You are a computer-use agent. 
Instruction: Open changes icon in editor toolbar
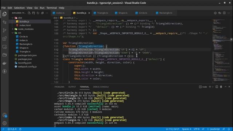coord(220,13)
